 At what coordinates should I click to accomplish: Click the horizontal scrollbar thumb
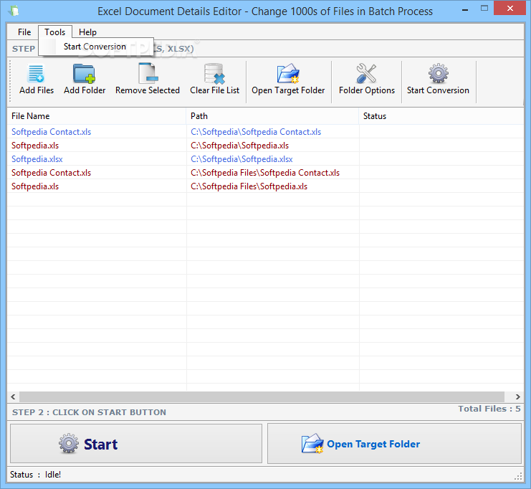[x=262, y=397]
